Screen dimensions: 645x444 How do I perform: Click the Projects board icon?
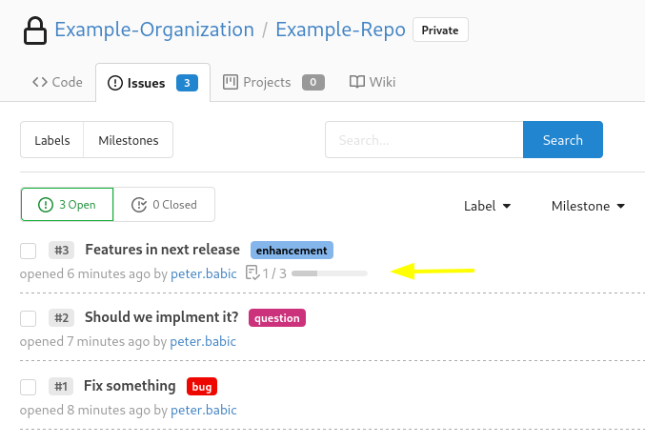coord(231,82)
